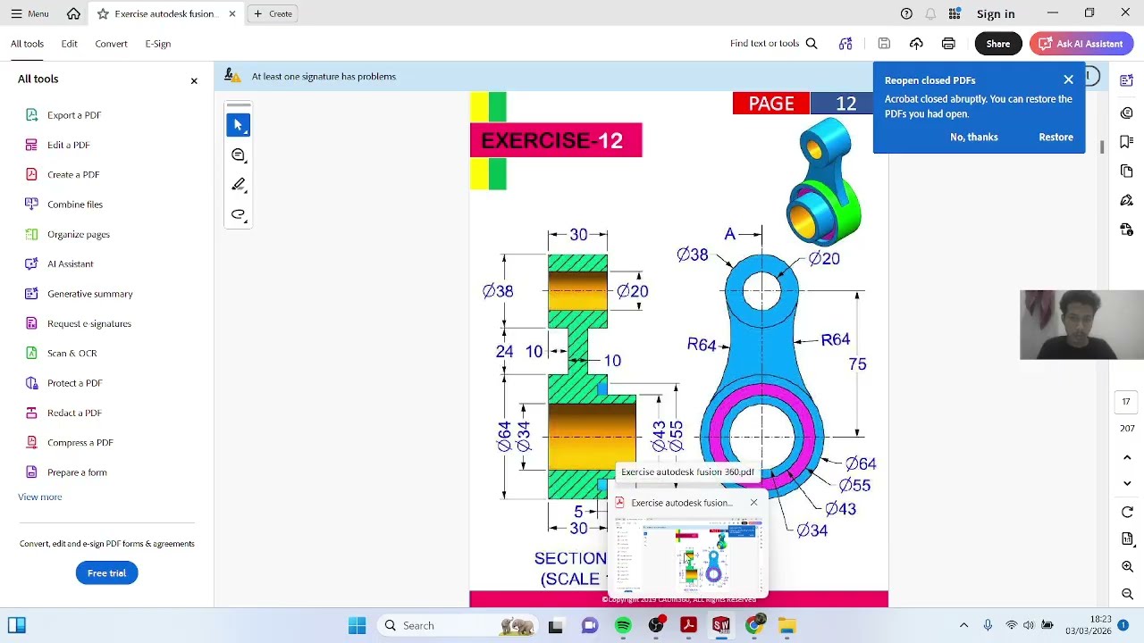This screenshot has width=1144, height=643.
Task: Close the Exercise autodesk fusion document tab
Action: point(232,13)
